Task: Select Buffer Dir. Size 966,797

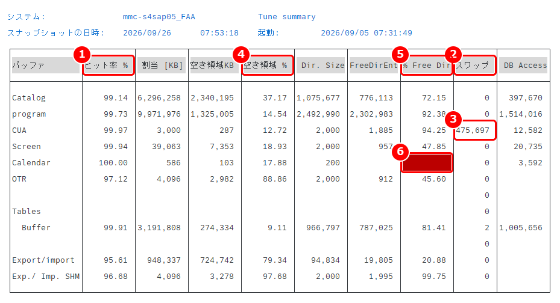Action: pos(323,227)
